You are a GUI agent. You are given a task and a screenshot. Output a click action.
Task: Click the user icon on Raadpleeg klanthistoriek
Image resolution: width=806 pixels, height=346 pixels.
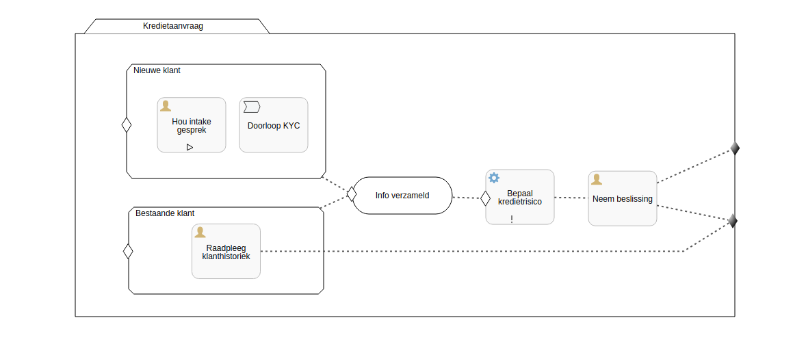click(200, 232)
